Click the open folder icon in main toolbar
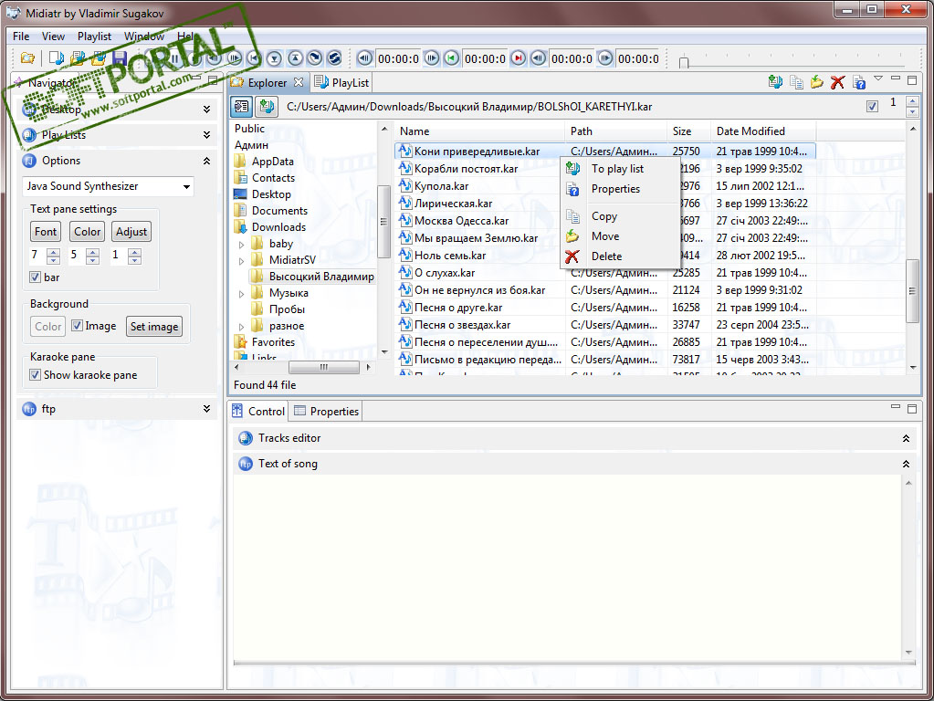This screenshot has height=701, width=934. (x=27, y=58)
